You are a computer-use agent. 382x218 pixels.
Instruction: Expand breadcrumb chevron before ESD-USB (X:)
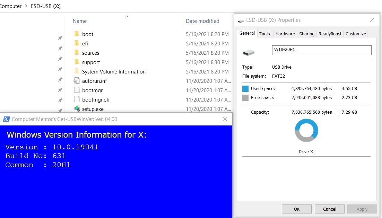[x=26, y=6]
